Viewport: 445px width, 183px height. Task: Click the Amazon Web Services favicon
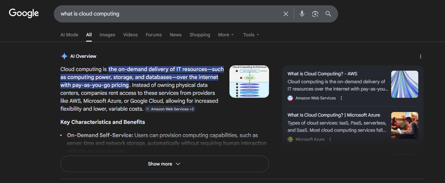click(290, 98)
